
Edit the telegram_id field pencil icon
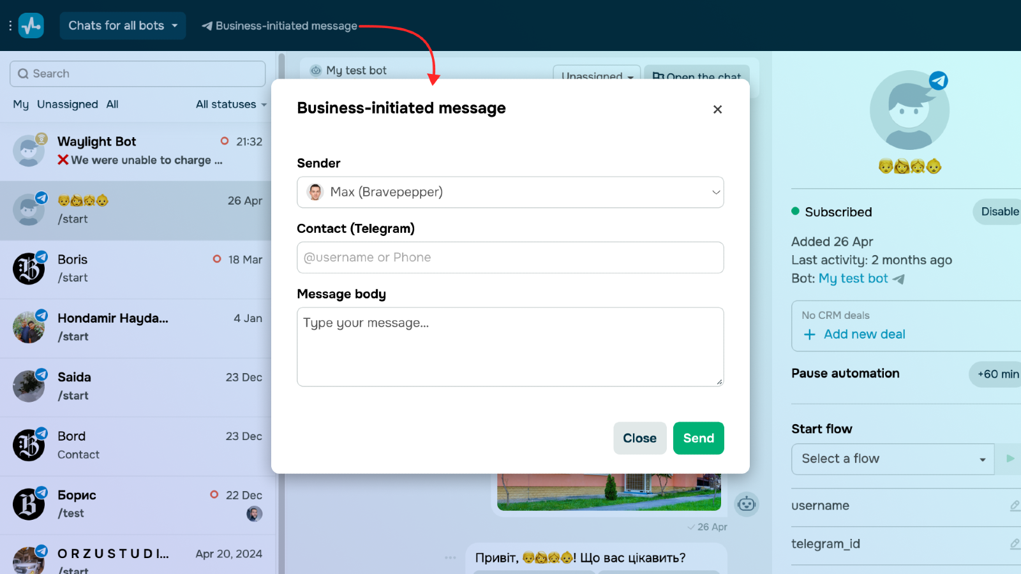pyautogui.click(x=1014, y=544)
